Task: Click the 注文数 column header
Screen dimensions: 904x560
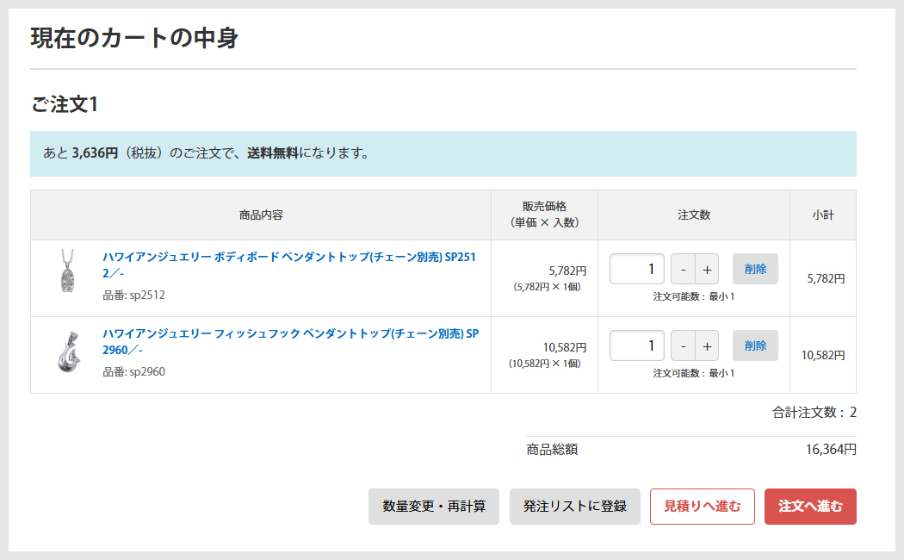Action: pos(694,215)
